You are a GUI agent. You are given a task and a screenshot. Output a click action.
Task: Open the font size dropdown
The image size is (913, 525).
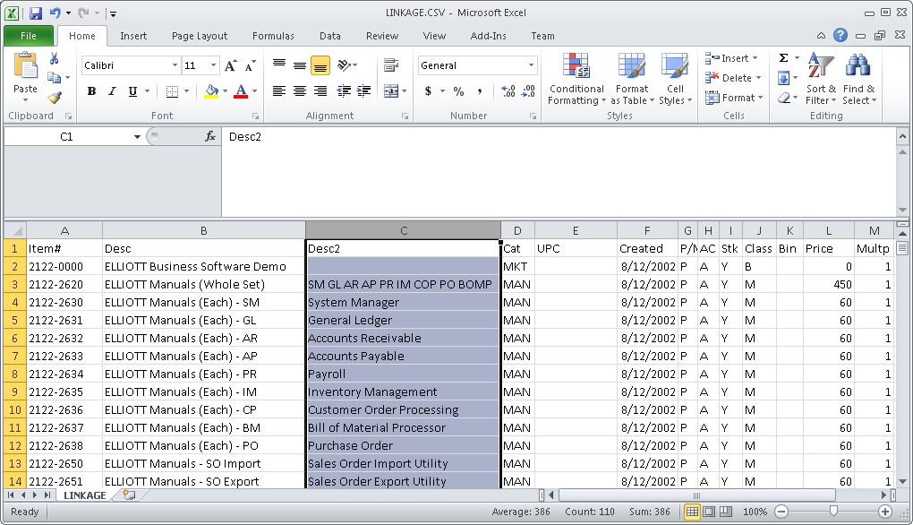pos(213,65)
